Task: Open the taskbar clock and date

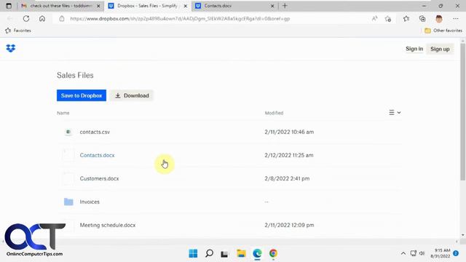Action: [441, 253]
